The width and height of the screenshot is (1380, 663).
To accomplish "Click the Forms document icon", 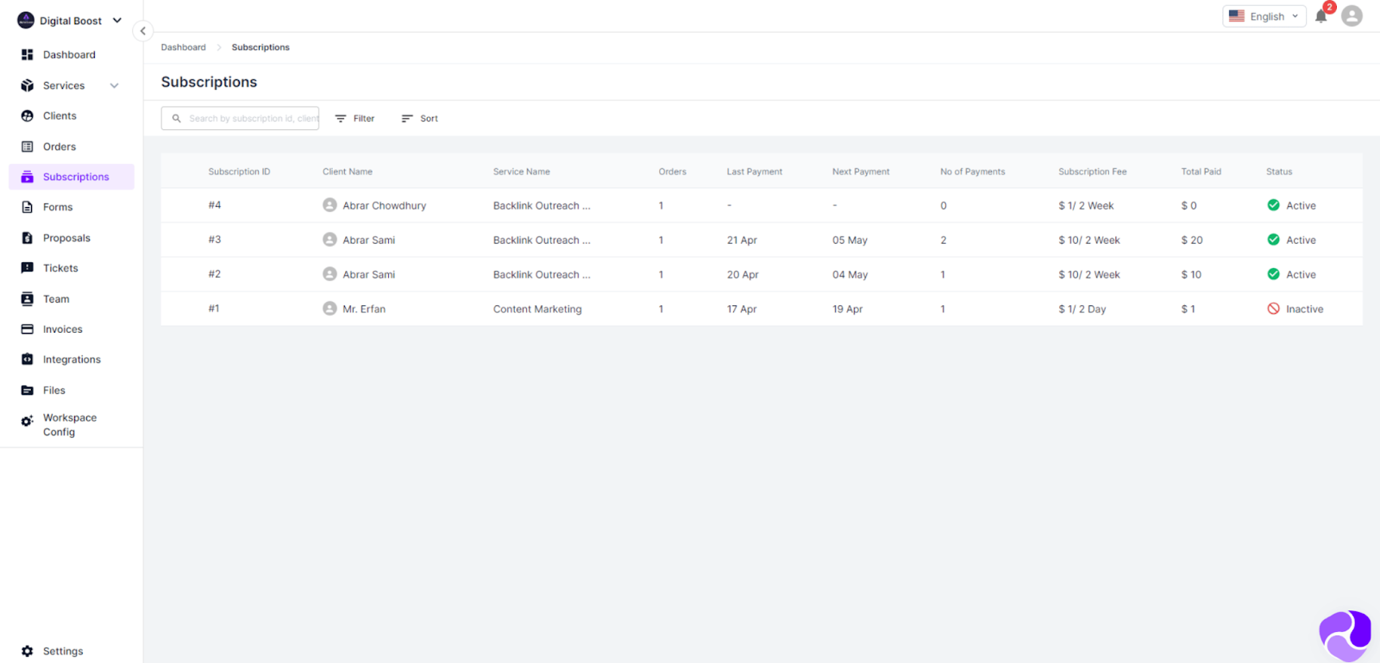I will (x=27, y=207).
